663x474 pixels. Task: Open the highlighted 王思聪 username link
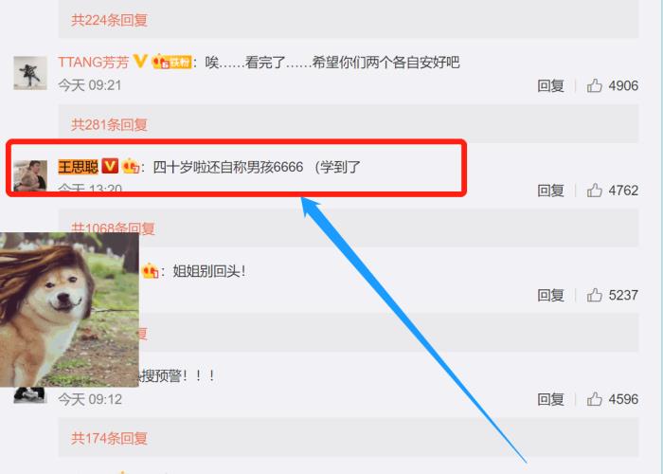point(79,166)
